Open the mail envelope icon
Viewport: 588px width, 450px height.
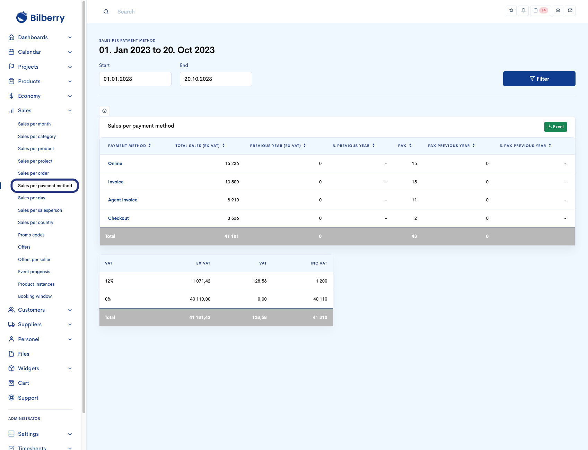click(x=570, y=10)
